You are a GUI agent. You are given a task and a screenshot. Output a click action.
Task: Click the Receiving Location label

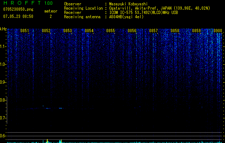tap(83, 8)
